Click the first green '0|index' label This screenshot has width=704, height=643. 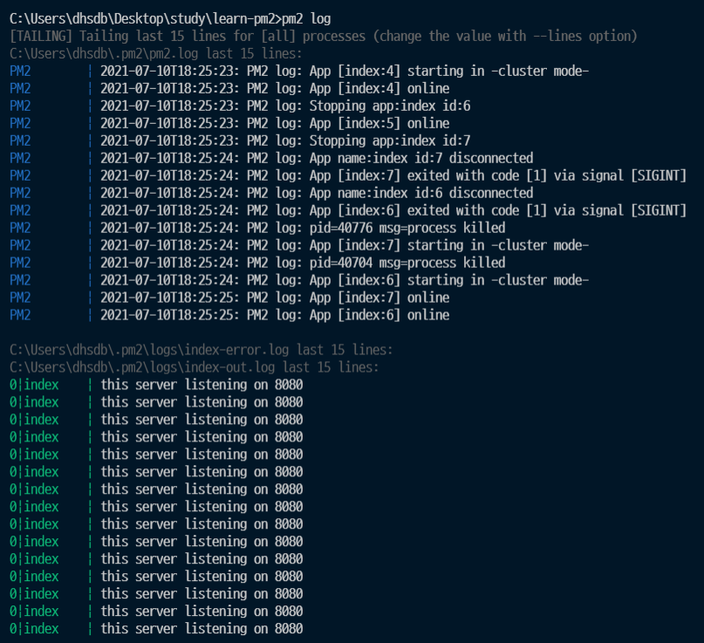click(x=34, y=386)
